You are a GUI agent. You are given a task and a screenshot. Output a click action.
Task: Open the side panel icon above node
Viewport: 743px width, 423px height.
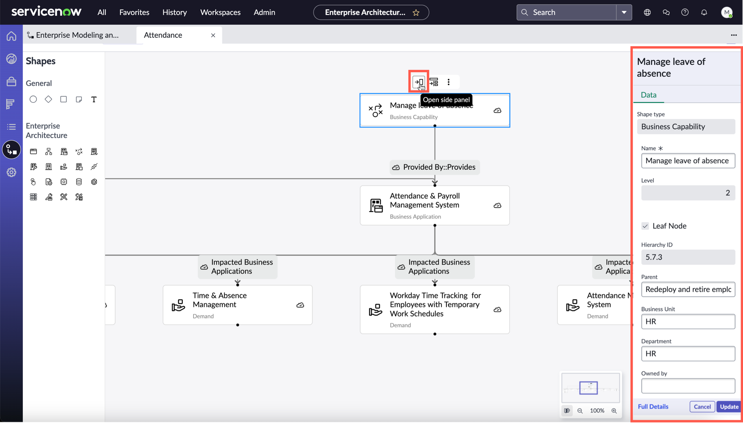click(x=418, y=82)
